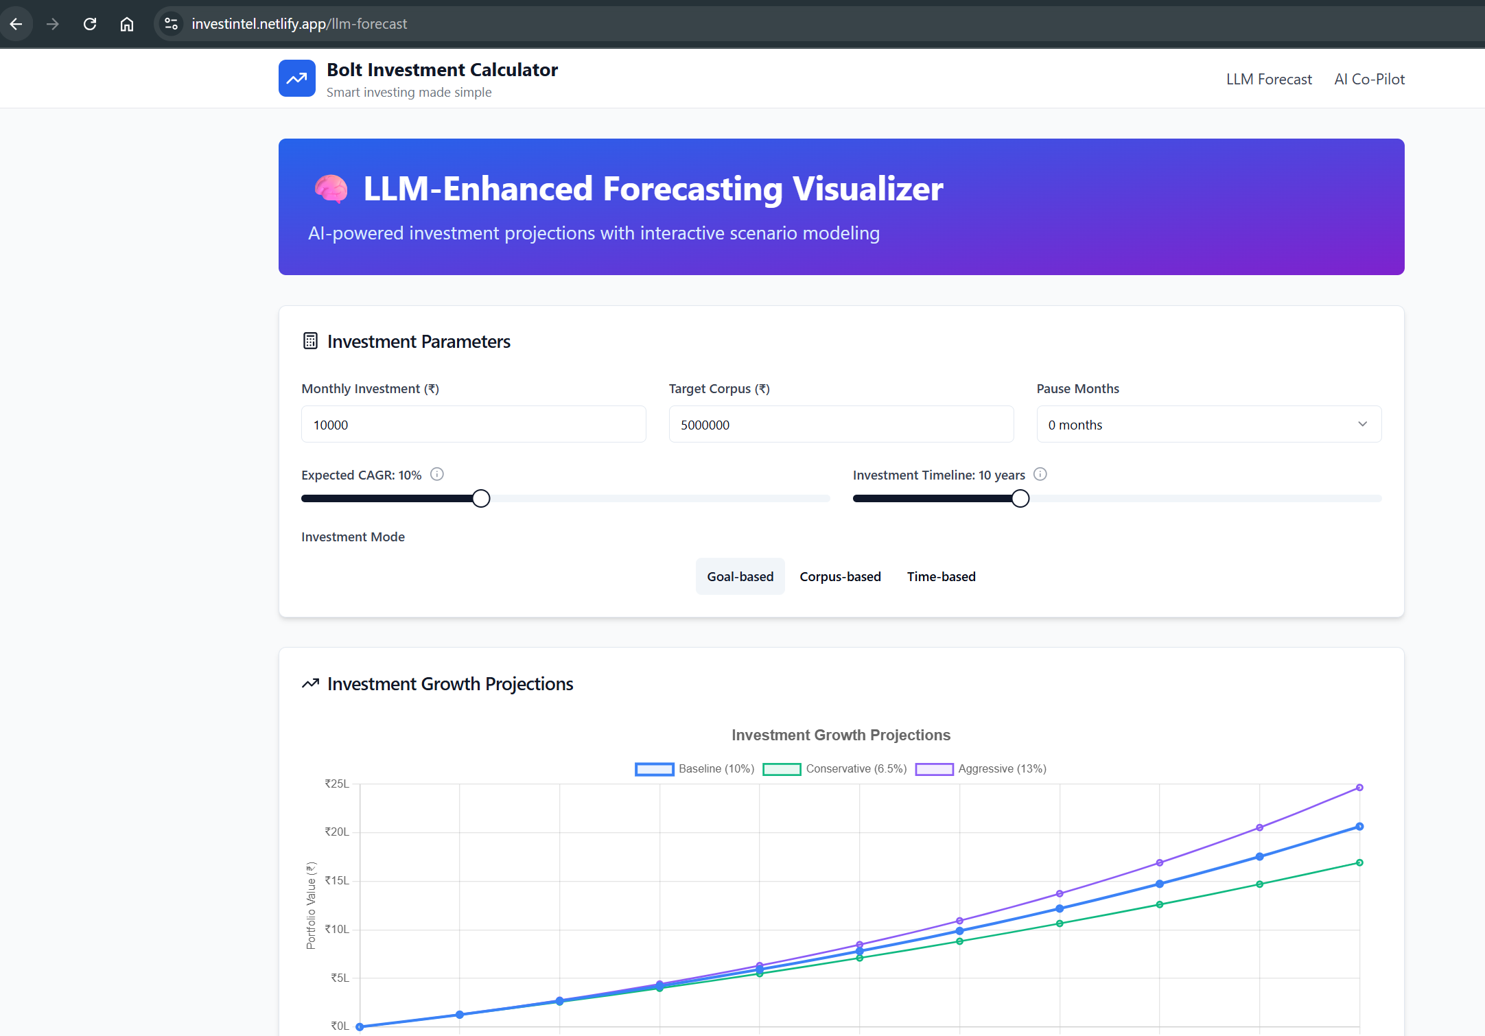This screenshot has width=1485, height=1036.
Task: Toggle Aggressive (13%) legend entry
Action: [981, 769]
